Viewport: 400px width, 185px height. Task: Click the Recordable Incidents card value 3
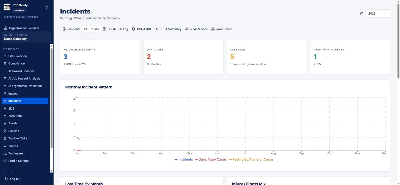point(66,57)
